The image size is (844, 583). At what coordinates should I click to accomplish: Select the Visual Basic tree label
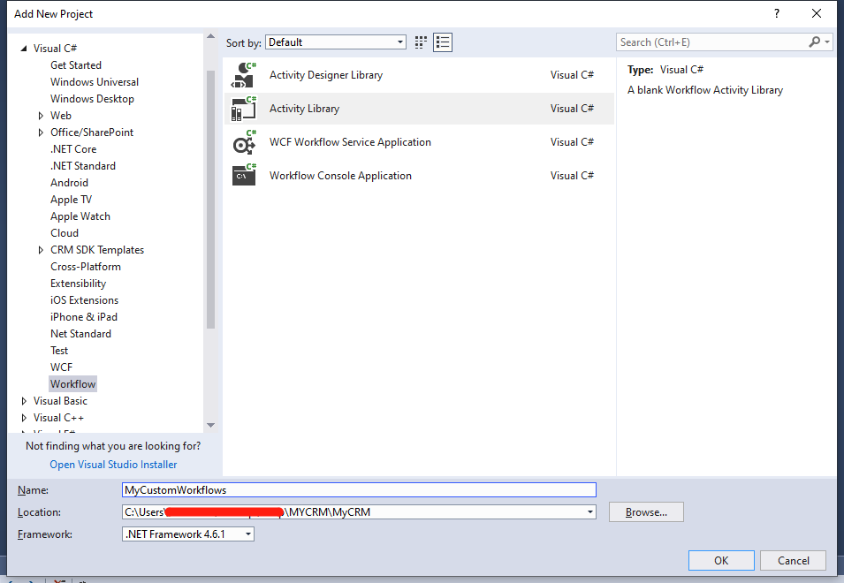[x=60, y=401]
